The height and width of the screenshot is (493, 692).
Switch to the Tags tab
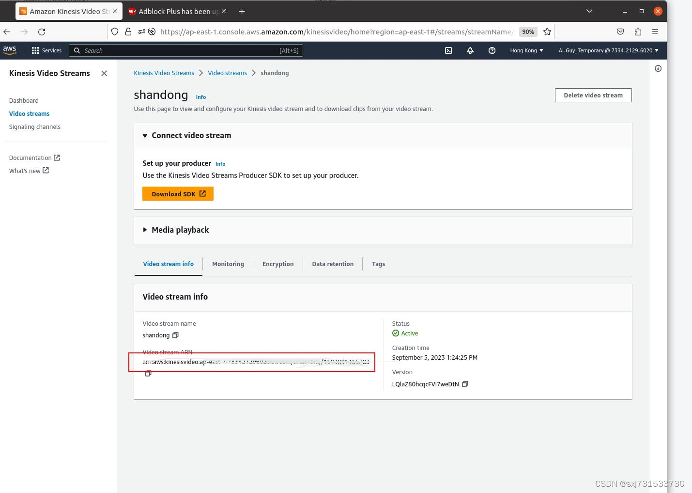(x=378, y=264)
